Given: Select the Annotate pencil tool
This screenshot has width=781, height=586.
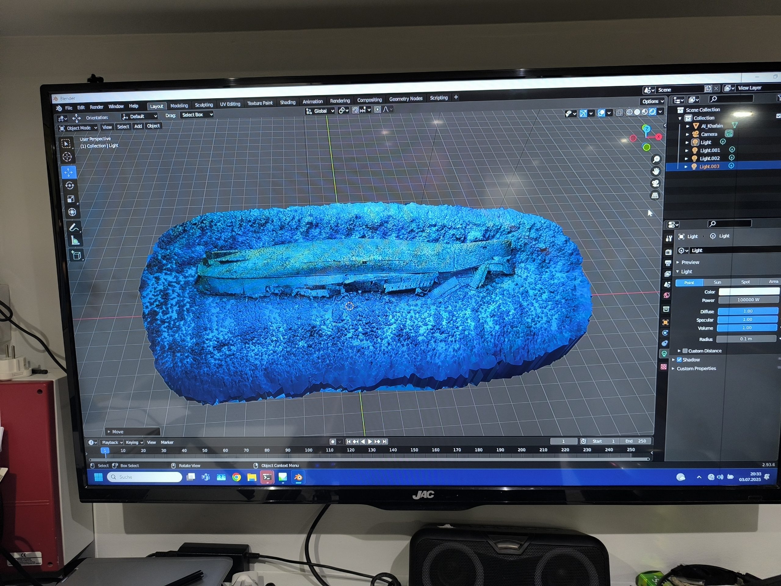Looking at the screenshot, I should pos(74,227).
